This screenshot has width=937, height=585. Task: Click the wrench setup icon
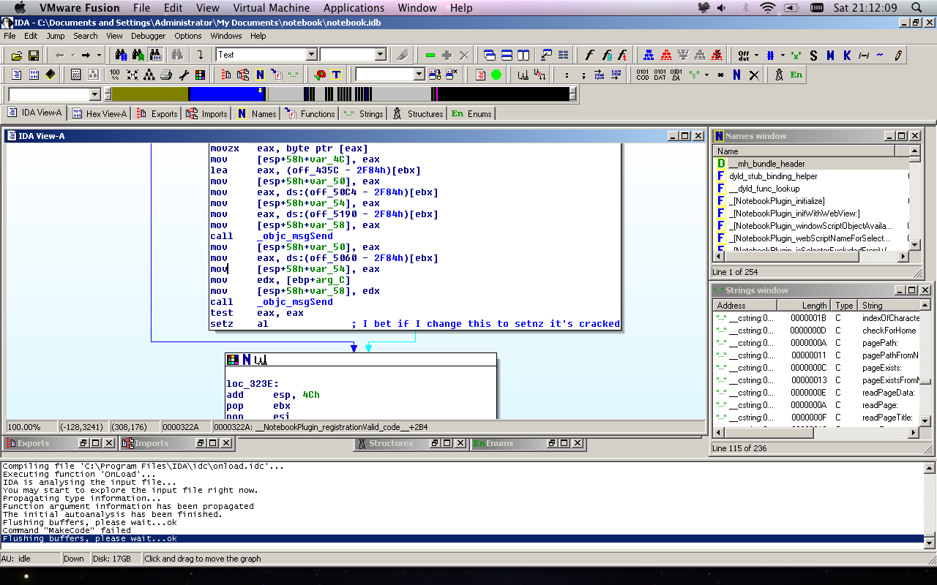(183, 75)
